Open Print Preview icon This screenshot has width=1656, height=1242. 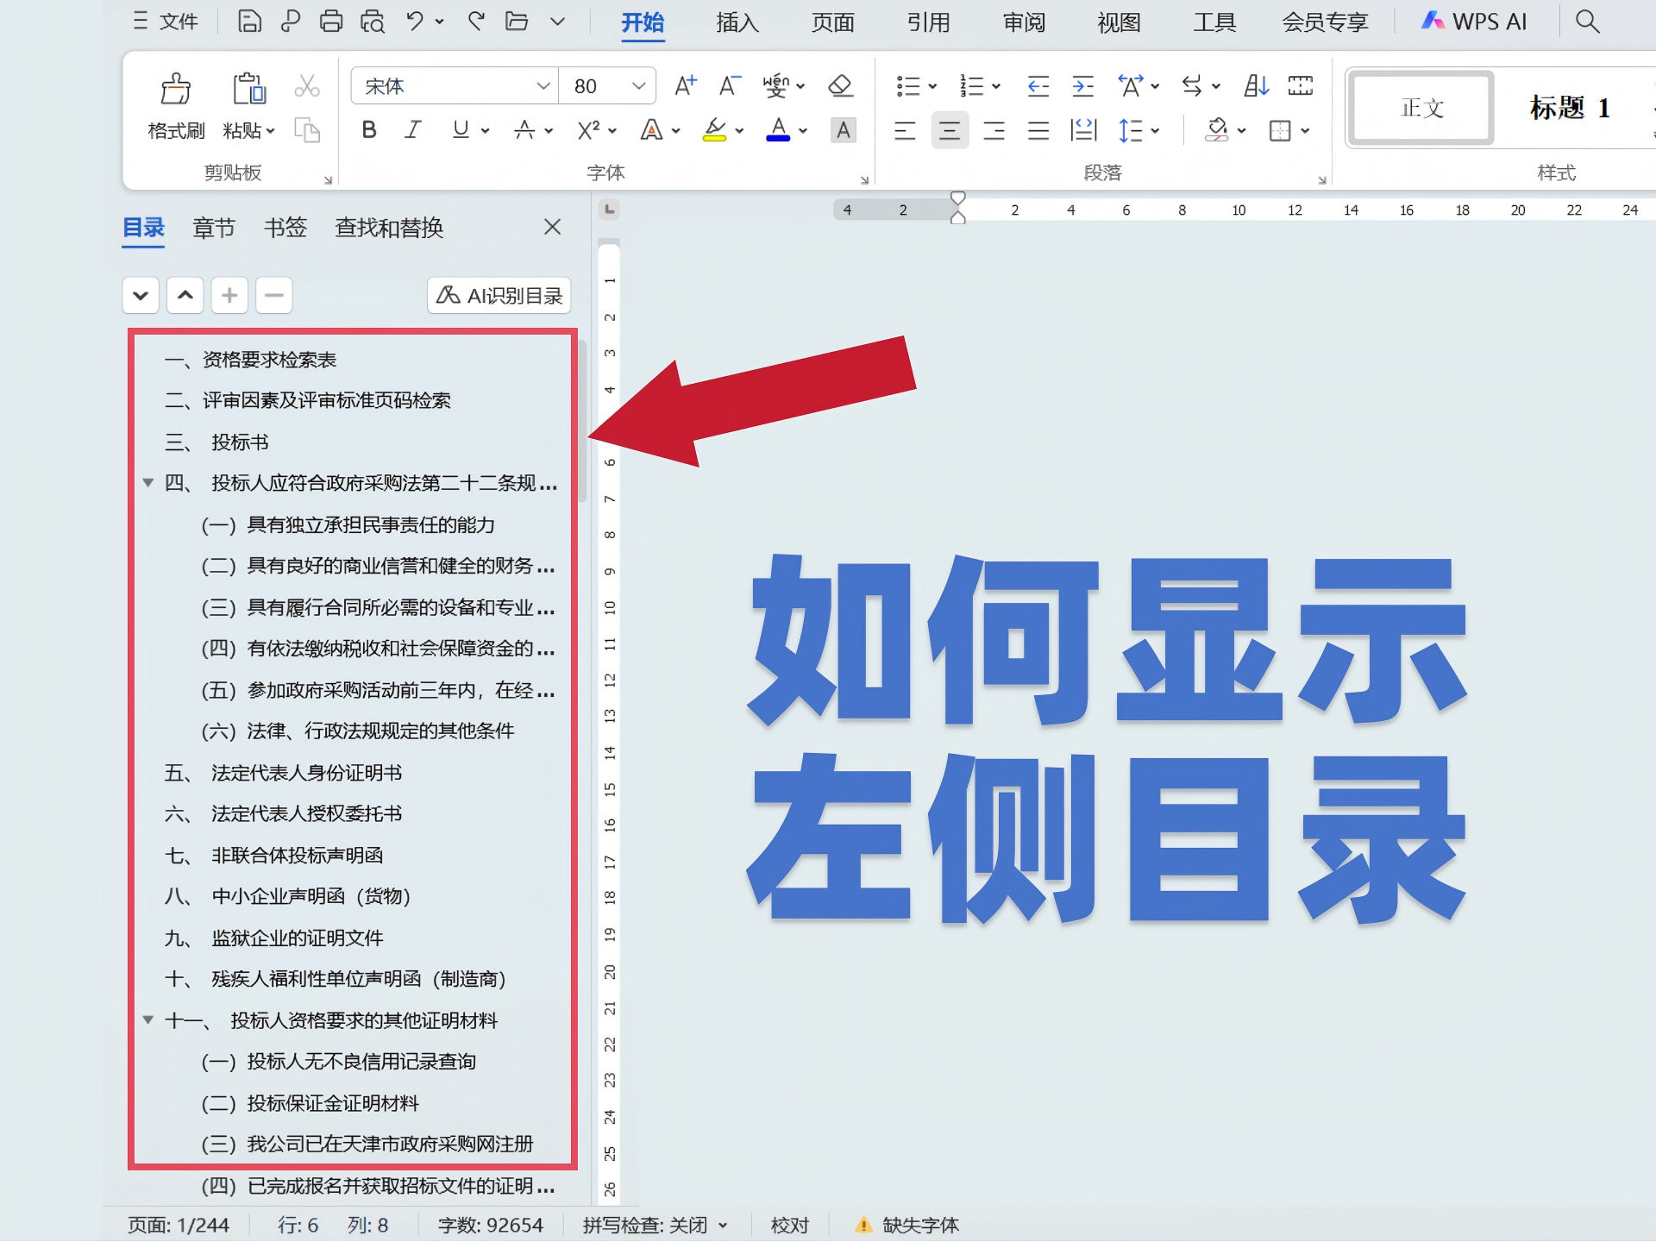click(373, 22)
